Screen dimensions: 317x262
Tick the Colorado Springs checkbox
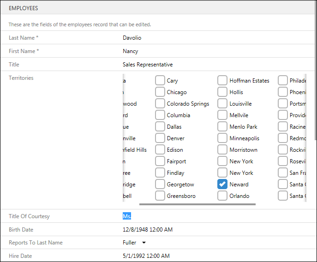pos(160,104)
